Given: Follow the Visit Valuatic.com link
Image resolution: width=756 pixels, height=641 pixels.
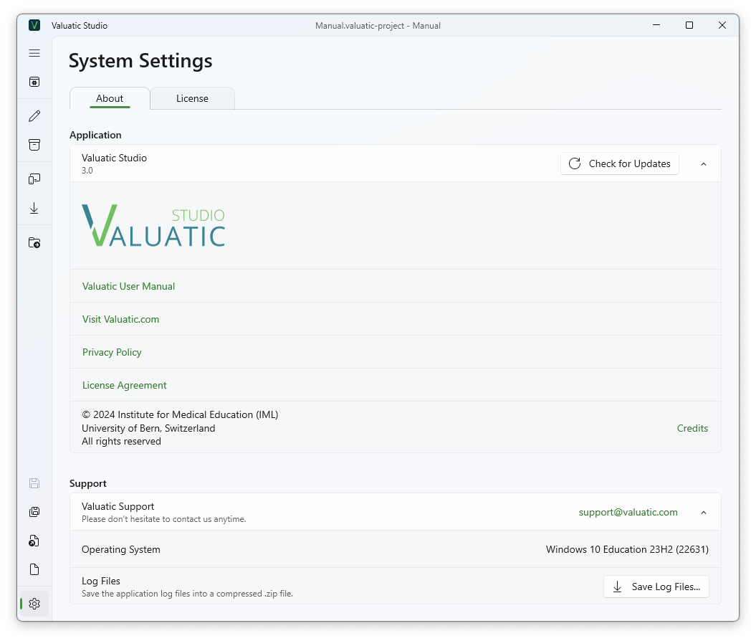Looking at the screenshot, I should pyautogui.click(x=120, y=319).
